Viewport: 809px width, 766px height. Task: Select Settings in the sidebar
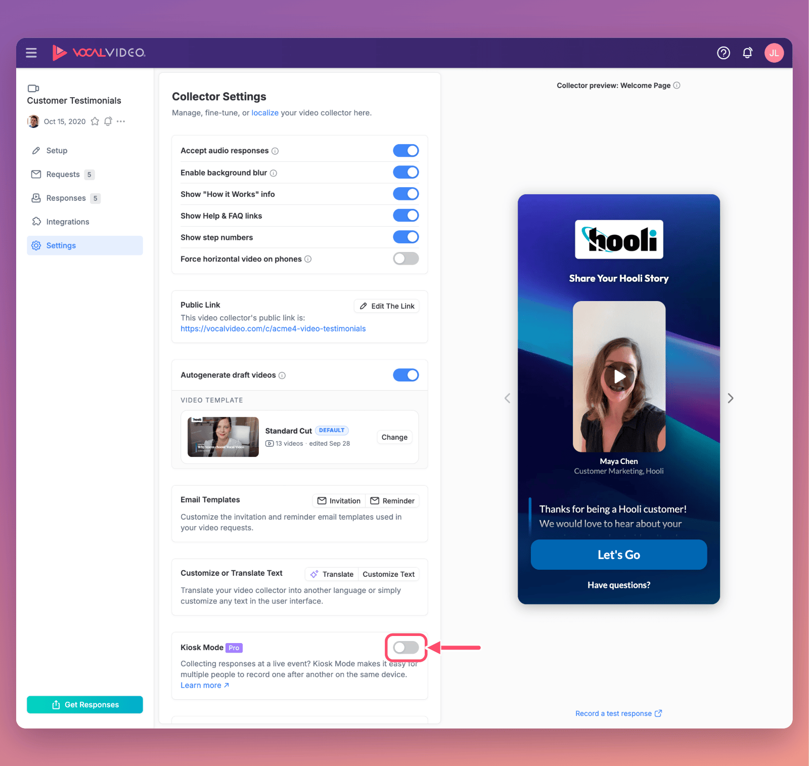pos(85,245)
